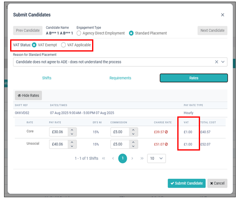Click the Hide Rates button

[x=28, y=95]
